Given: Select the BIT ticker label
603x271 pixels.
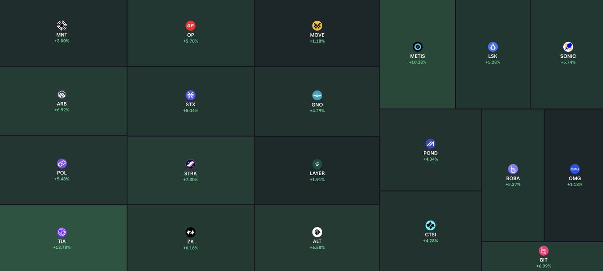Looking at the screenshot, I should (x=543, y=260).
